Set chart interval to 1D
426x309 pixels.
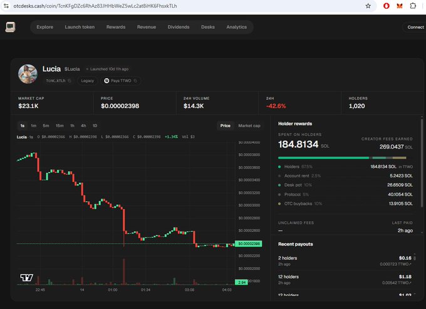[x=95, y=125]
